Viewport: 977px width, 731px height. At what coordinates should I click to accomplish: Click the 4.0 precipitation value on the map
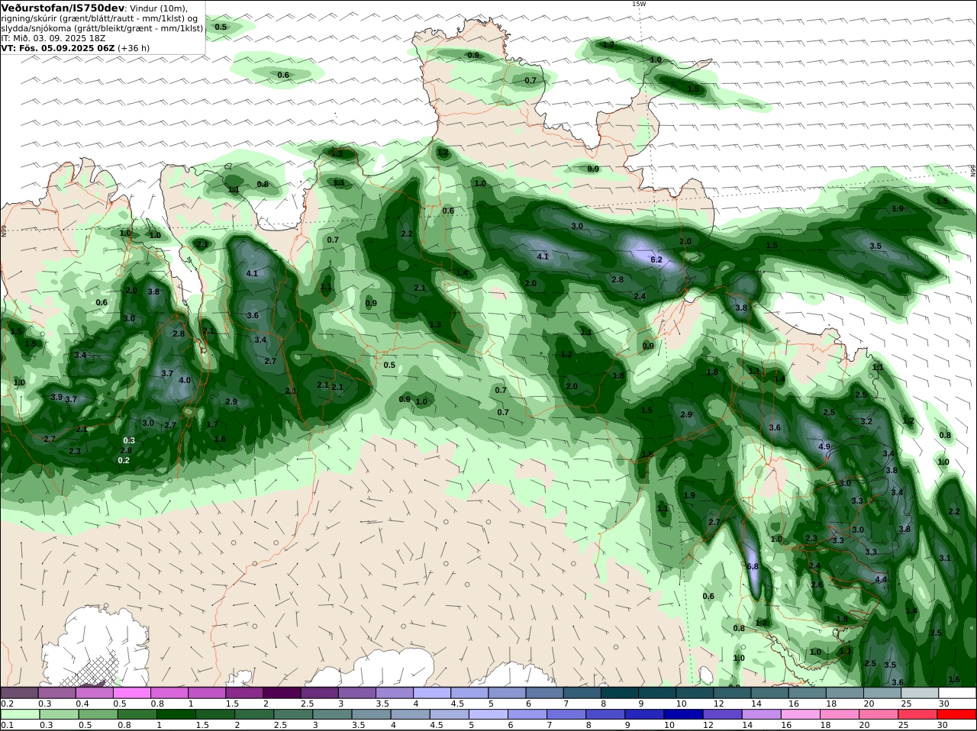tap(185, 380)
